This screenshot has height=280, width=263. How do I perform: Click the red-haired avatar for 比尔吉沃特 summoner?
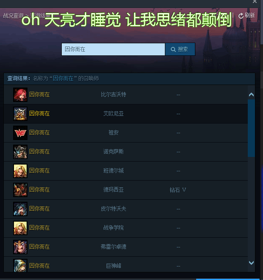(x=20, y=95)
